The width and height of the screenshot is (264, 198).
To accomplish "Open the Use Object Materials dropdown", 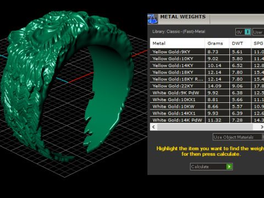I will [238, 137].
